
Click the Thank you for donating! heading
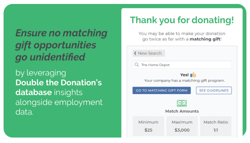click(x=182, y=20)
